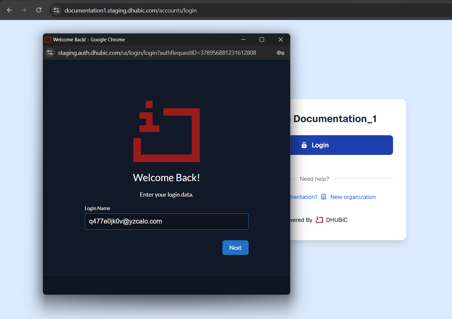Click the Documentation_1 heading
The width and height of the screenshot is (452, 319).
click(335, 119)
